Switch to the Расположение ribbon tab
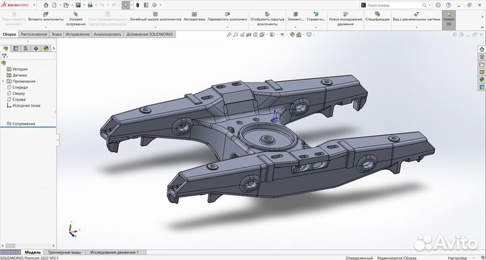 34,34
